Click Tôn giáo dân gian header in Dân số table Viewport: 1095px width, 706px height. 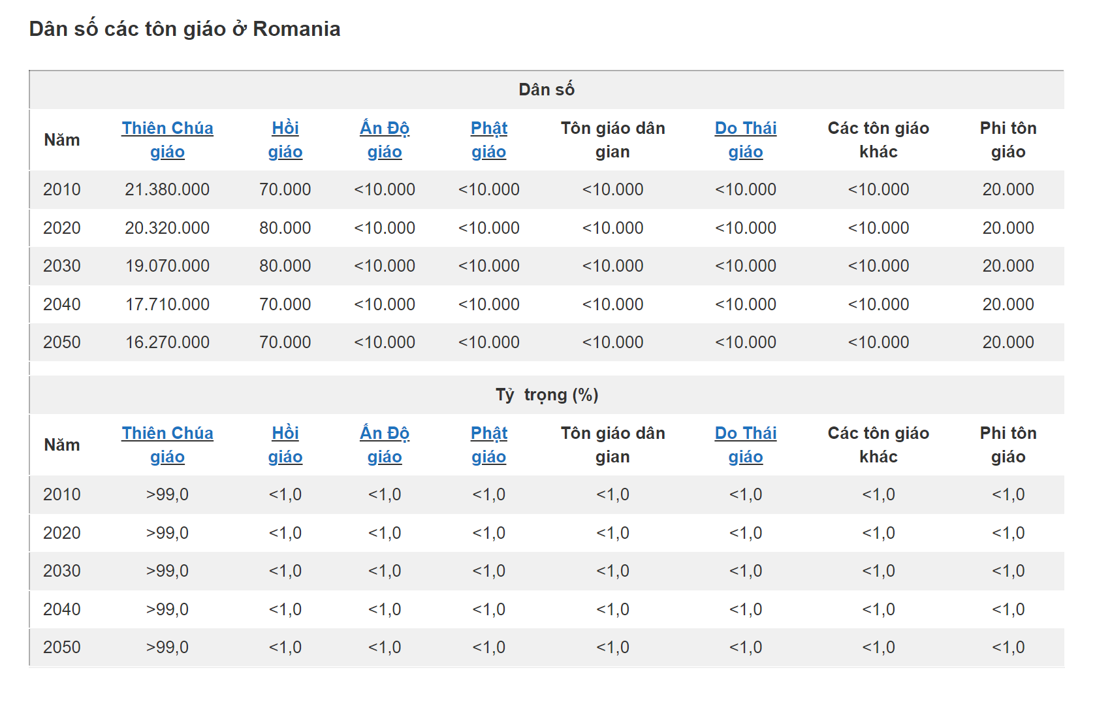(x=612, y=140)
